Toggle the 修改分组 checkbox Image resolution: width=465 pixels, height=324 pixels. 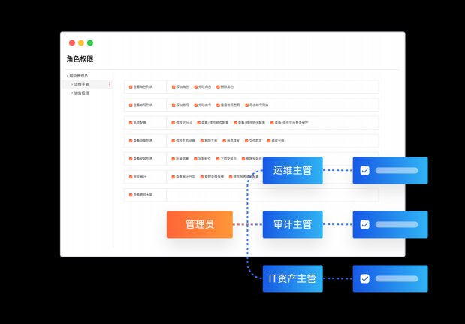tap(269, 141)
